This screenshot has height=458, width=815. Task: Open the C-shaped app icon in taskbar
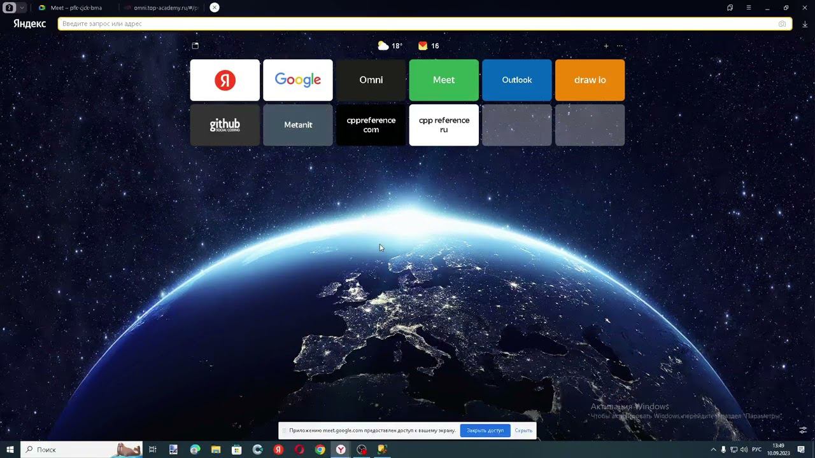pos(257,450)
